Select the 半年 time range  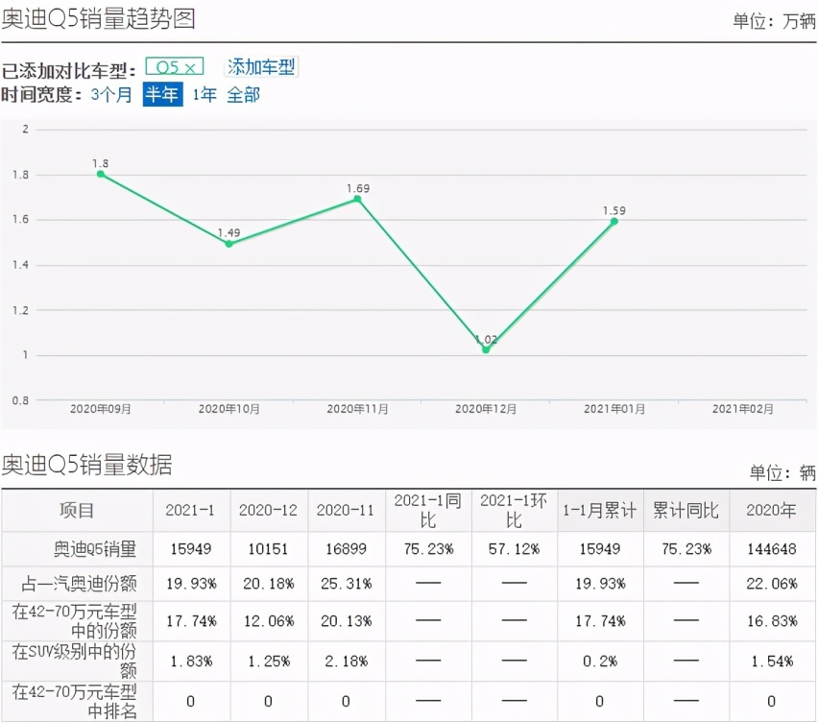coord(162,95)
